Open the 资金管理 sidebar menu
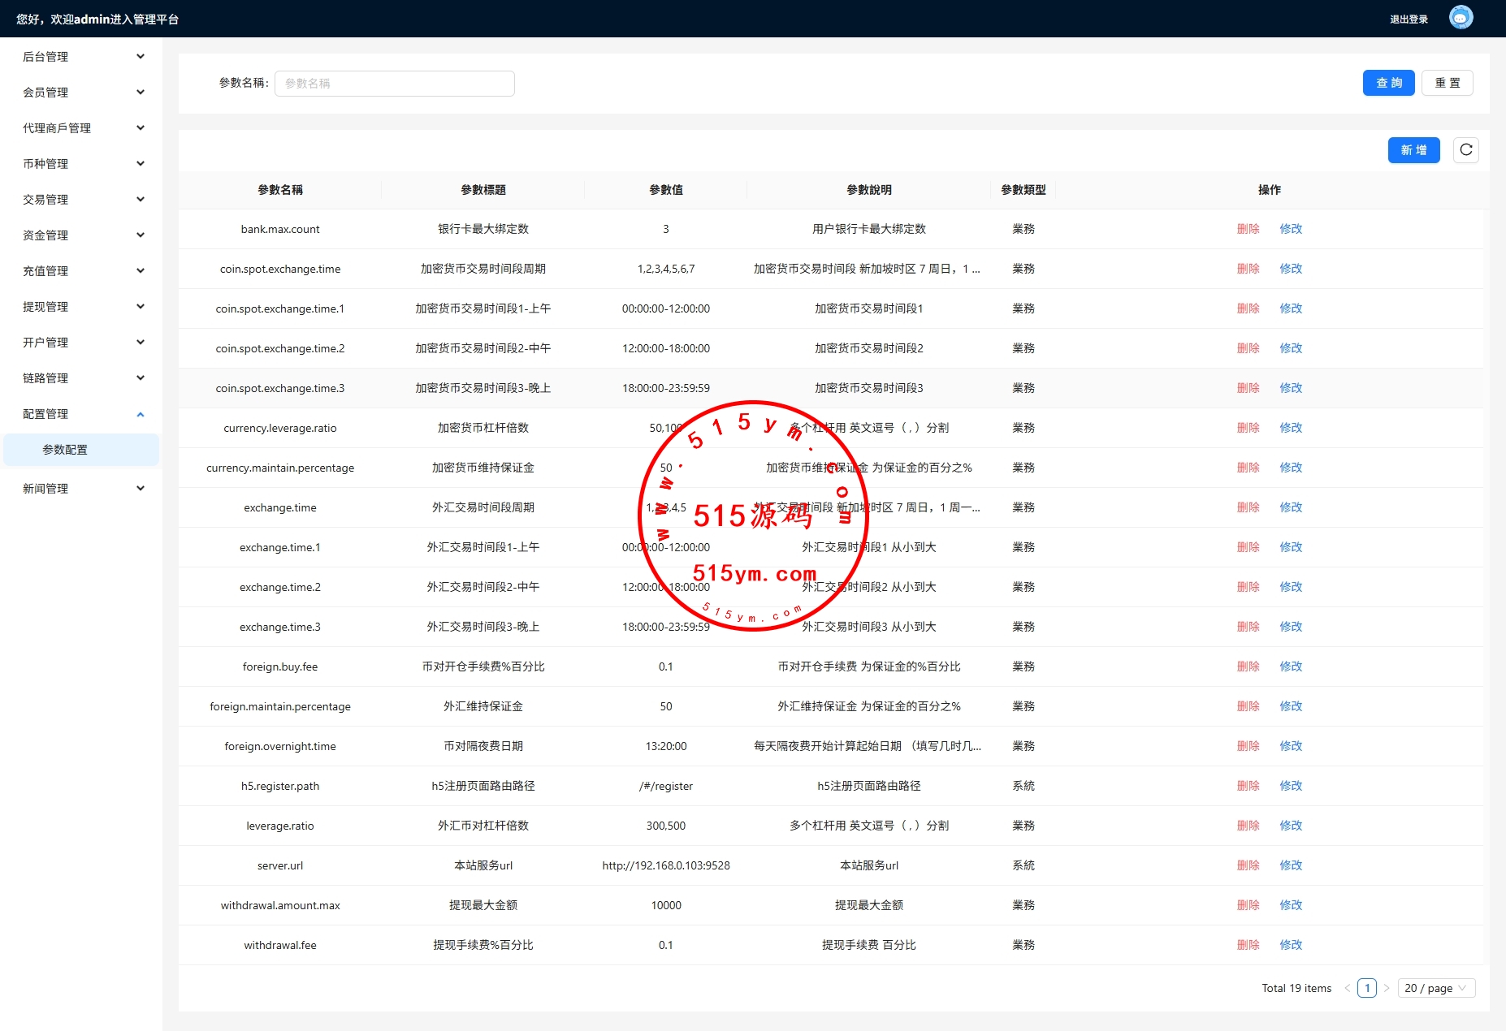Viewport: 1506px width, 1031px height. (81, 235)
